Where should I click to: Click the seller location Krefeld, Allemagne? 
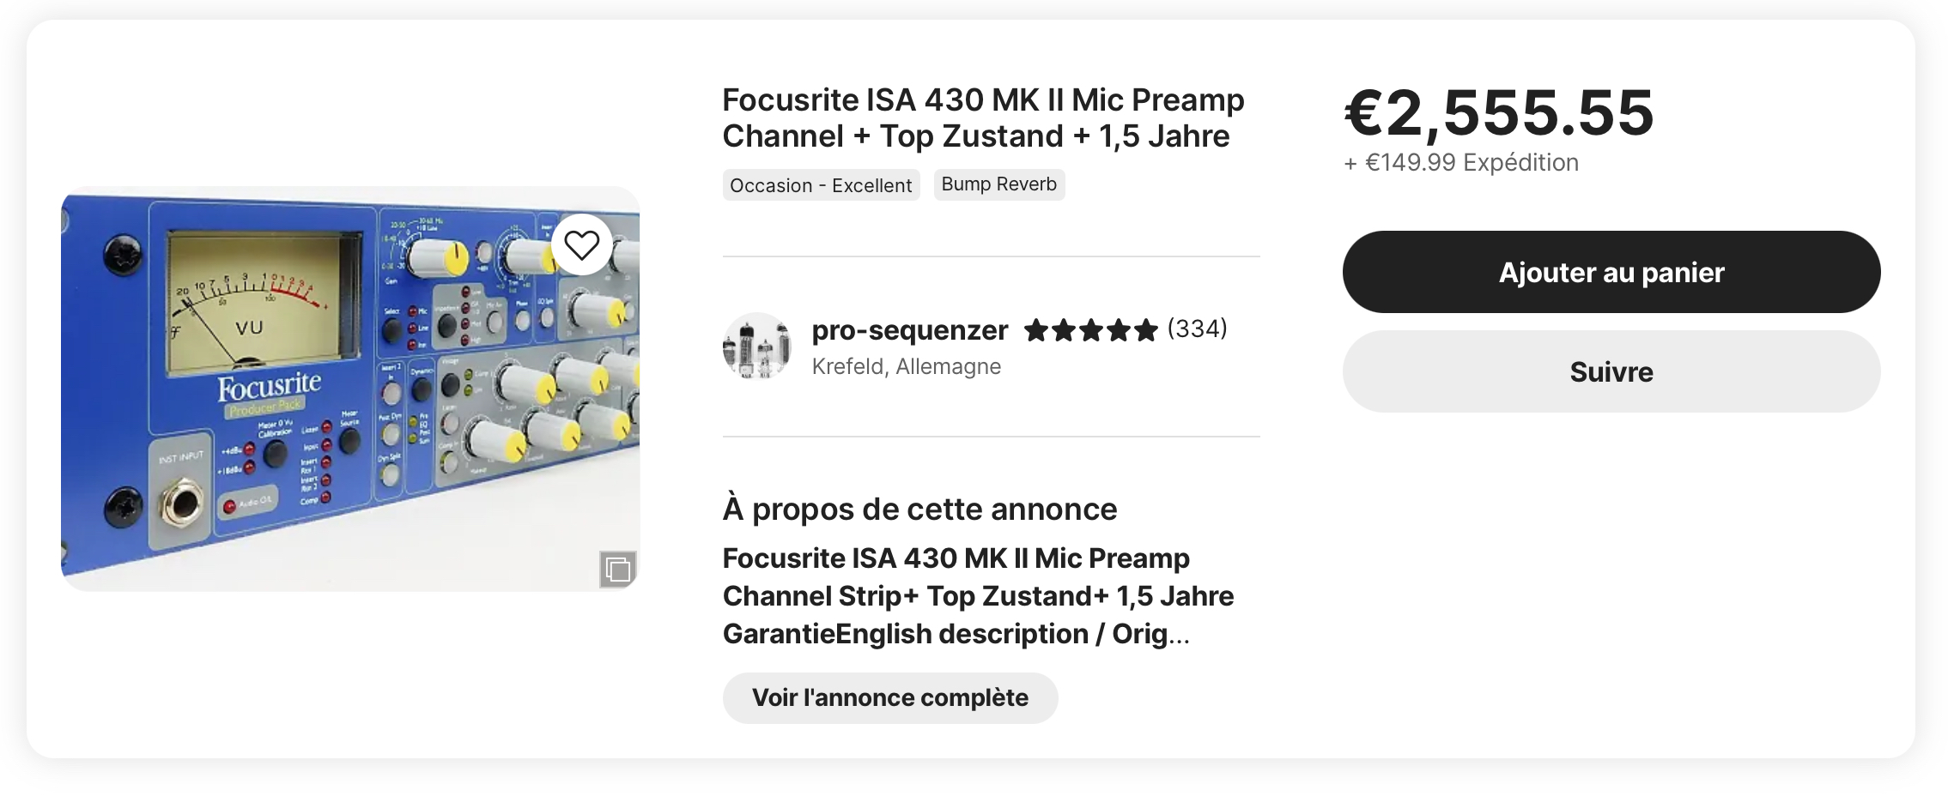[906, 367]
